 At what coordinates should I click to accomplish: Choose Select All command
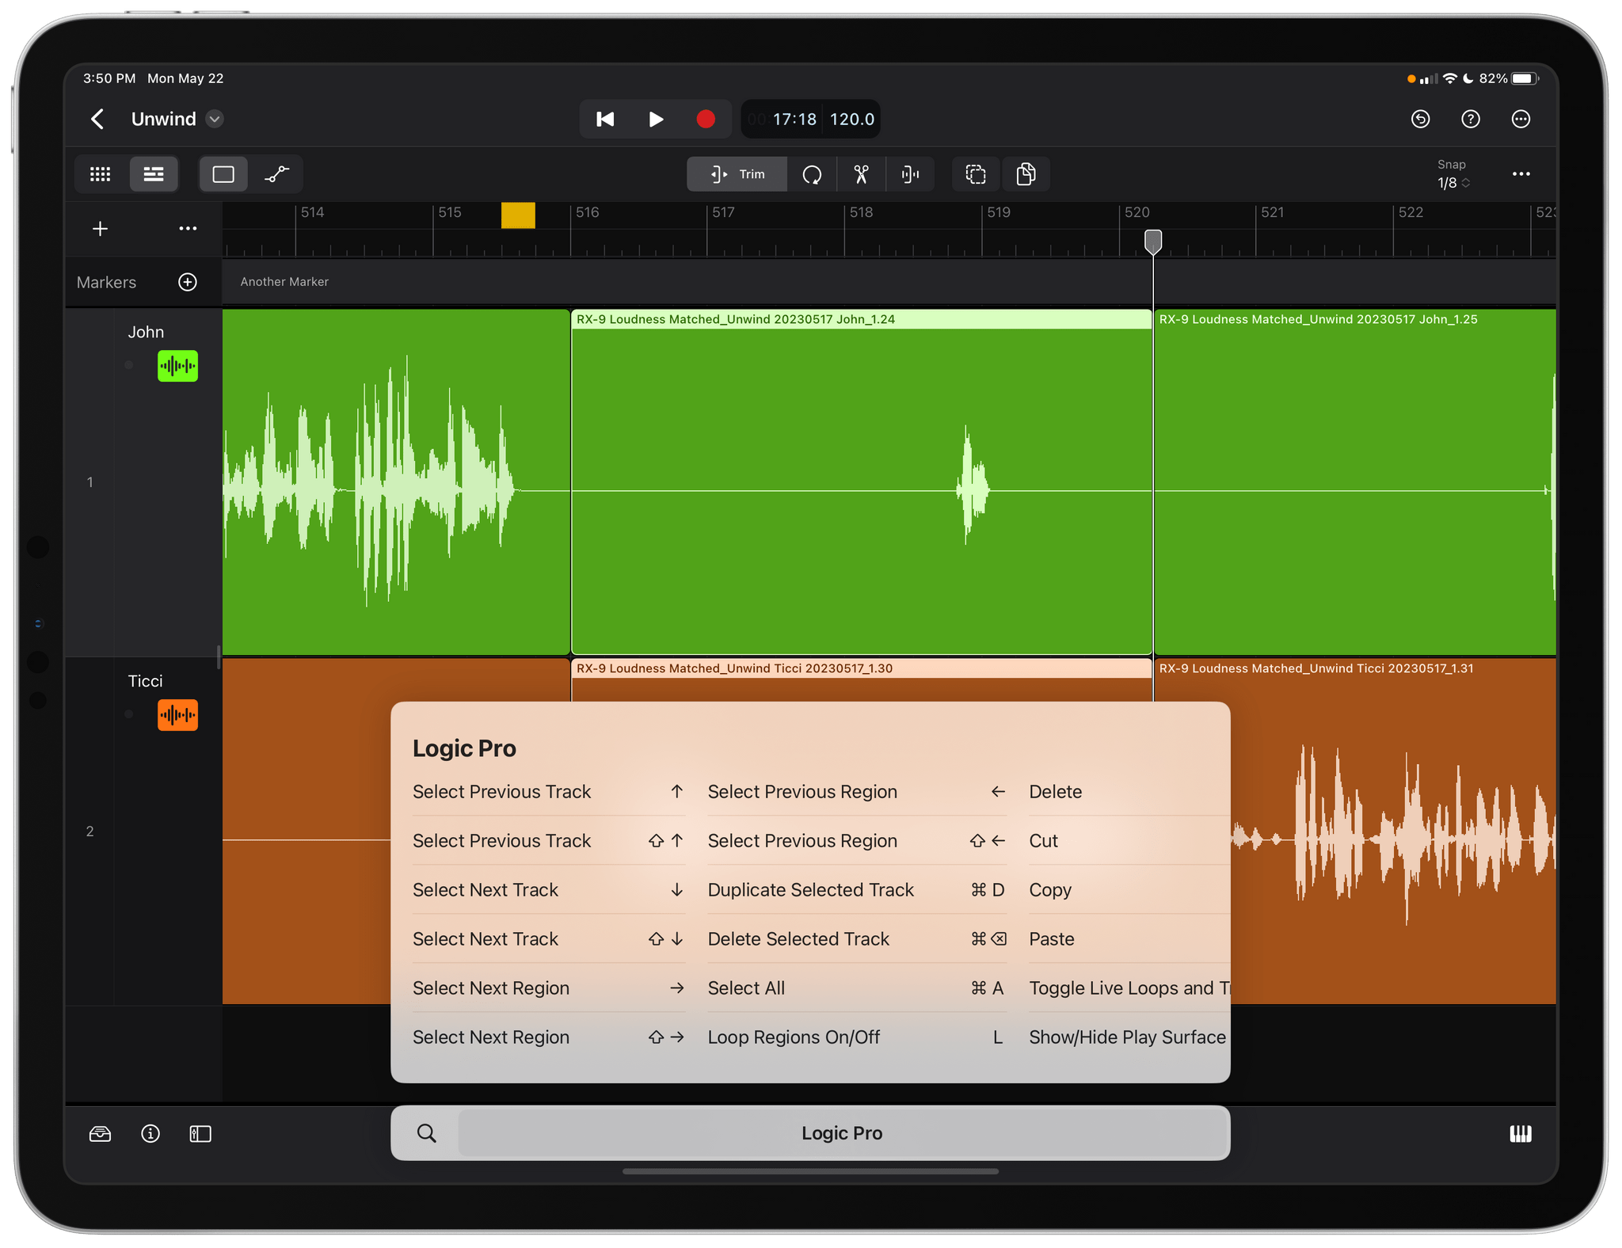tap(856, 988)
